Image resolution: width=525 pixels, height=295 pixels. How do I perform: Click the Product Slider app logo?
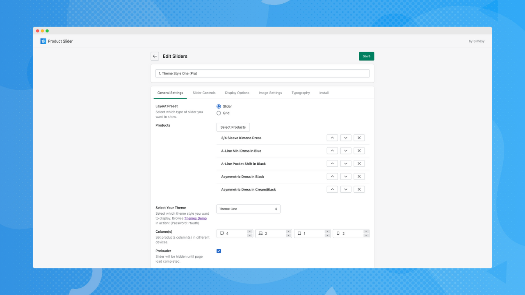point(43,41)
